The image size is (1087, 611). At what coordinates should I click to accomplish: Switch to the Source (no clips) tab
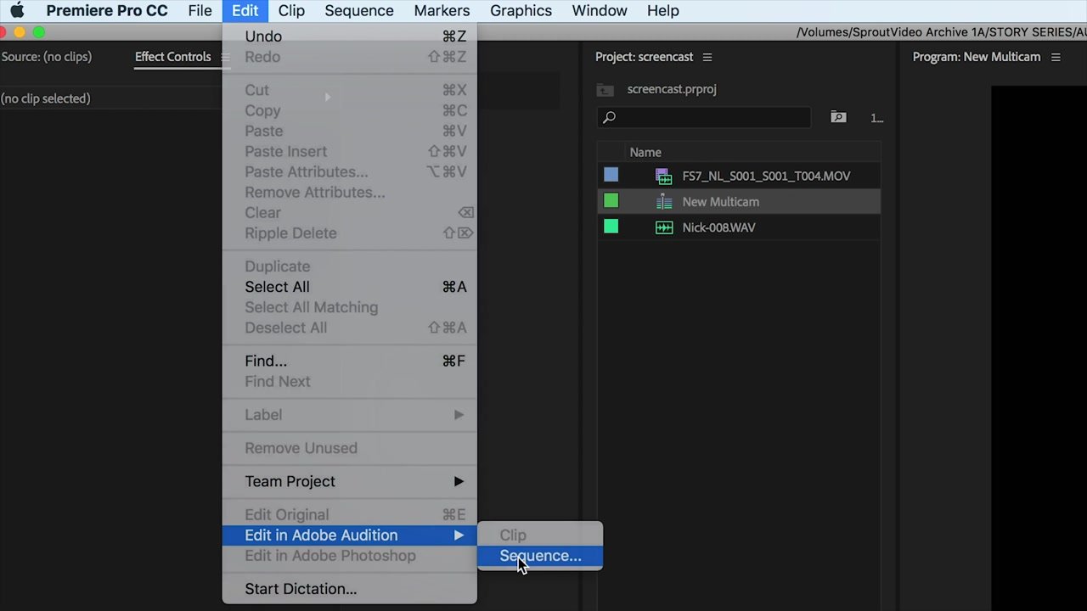[46, 57]
